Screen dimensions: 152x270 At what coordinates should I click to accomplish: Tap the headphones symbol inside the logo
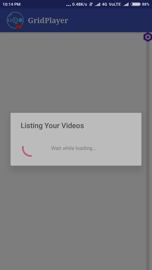tap(10, 20)
